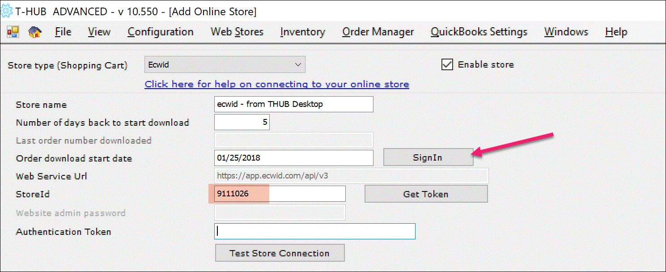Click the StoreId input field
This screenshot has height=272, width=666.
280,194
